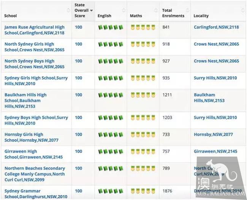The height and width of the screenshot is (200, 247).
Task: Click English book rating icons in Sydney Grammar row
Action: coord(111,191)
